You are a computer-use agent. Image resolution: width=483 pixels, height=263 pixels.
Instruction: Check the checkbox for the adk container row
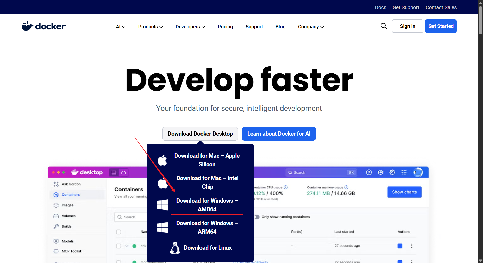(119, 246)
